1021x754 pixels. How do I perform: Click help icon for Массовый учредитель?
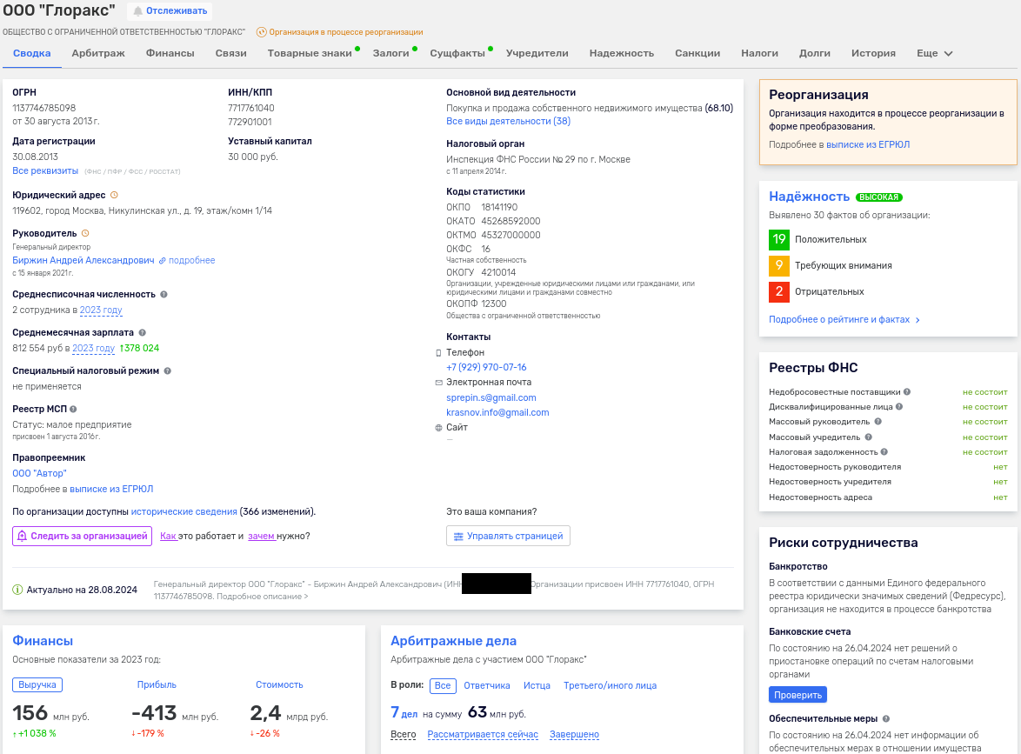[x=868, y=437]
